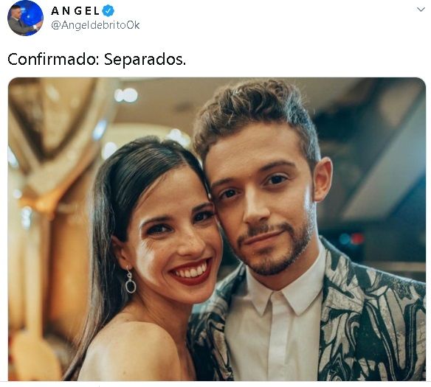Open the @AngeldebritoOk handle link

pyautogui.click(x=95, y=25)
